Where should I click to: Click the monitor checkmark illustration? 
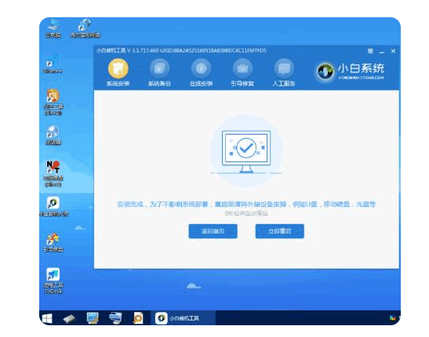(x=246, y=152)
